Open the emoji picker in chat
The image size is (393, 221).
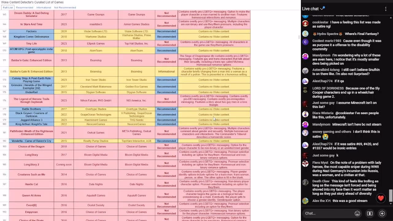357,213
